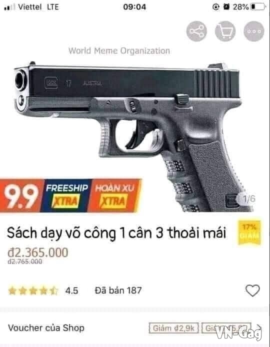
Task: Tap the Freeship Xtra badge
Action: pyautogui.click(x=67, y=195)
